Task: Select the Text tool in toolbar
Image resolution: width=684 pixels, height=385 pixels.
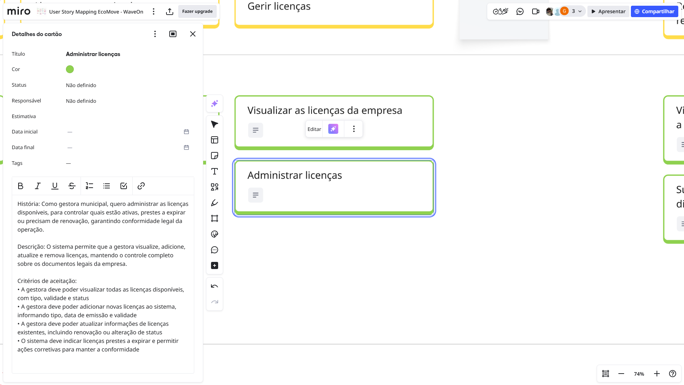Action: click(x=215, y=171)
